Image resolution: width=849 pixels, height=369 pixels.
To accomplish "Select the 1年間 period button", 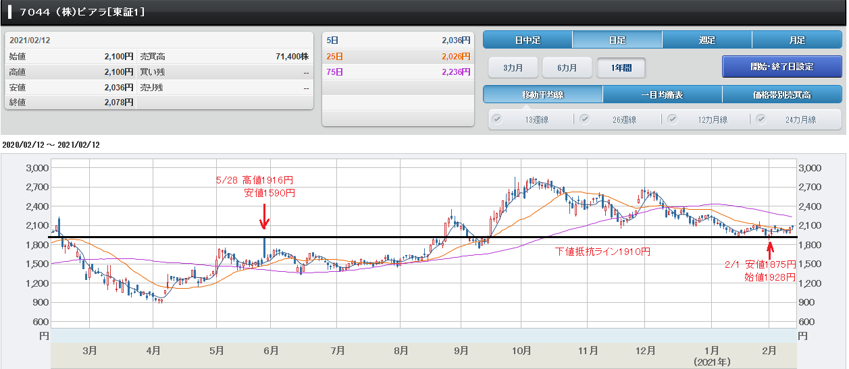I will (x=621, y=67).
